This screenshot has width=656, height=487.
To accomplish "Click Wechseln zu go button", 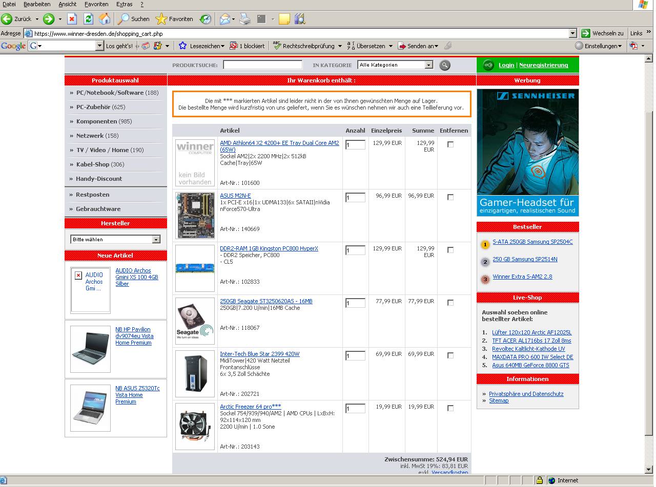I will [x=602, y=33].
